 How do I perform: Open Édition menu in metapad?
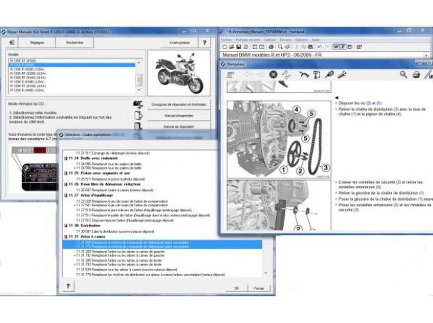click(x=270, y=40)
